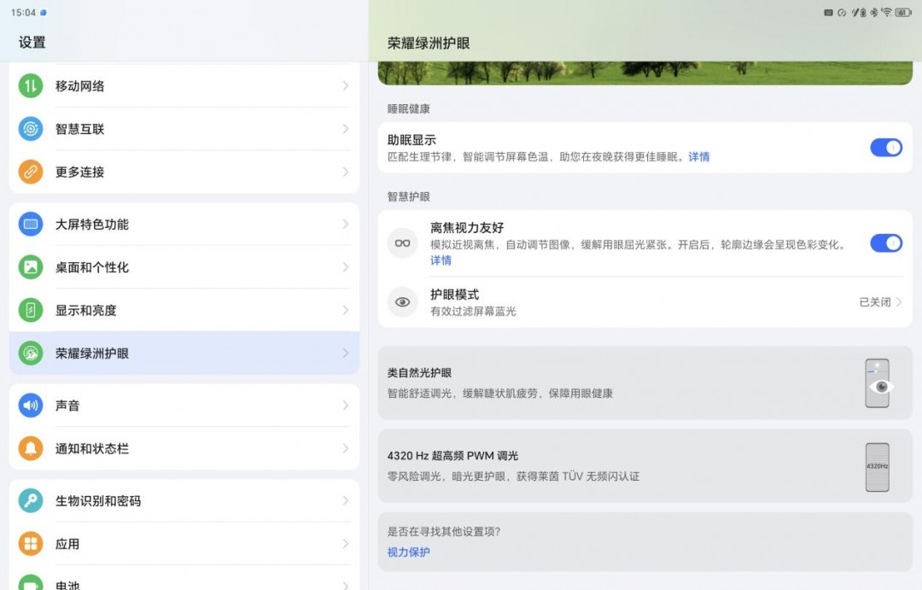Tap the 智慧互联 smart connect icon
922x590 pixels.
coord(31,129)
